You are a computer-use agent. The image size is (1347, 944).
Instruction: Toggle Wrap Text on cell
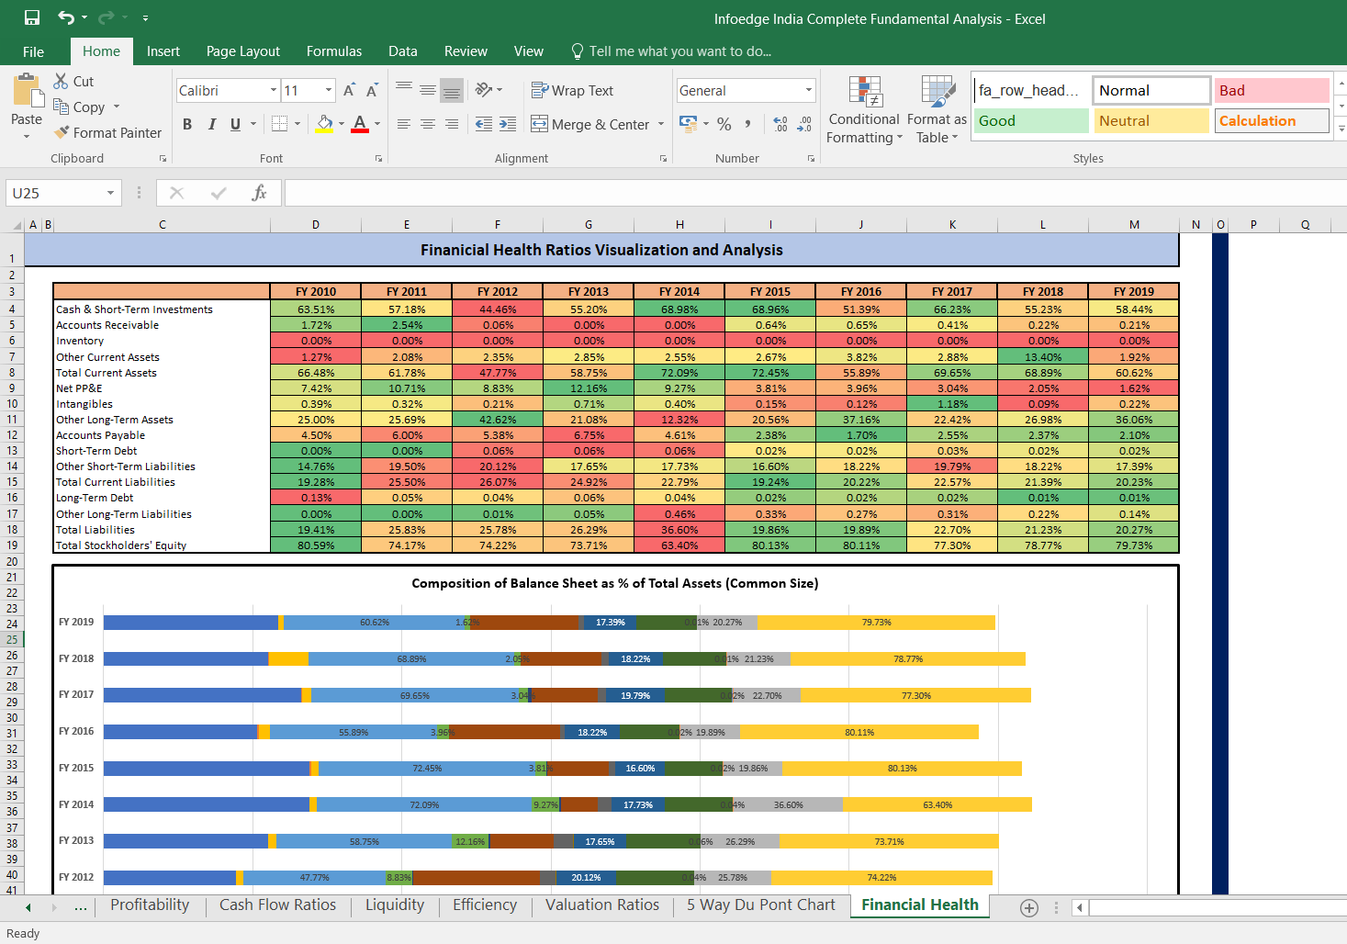pos(572,90)
